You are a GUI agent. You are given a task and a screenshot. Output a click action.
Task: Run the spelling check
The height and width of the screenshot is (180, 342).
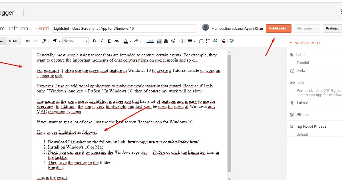232,41
